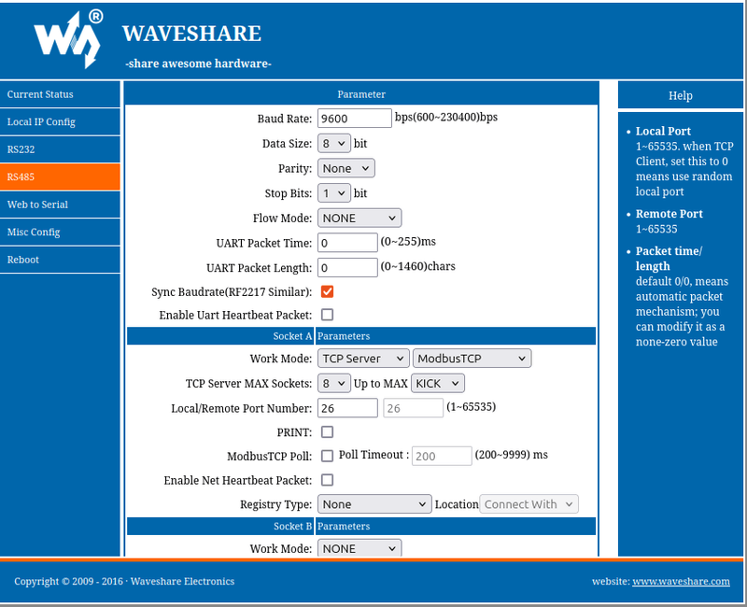This screenshot has height=607, width=747.
Task: Open the Stop Bits dropdown
Action: [334, 193]
